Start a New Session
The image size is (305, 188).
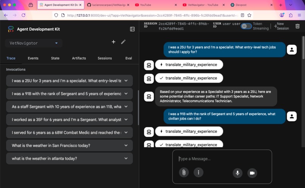(281, 26)
